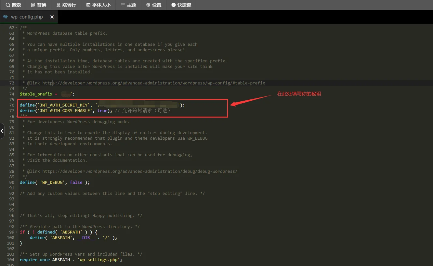Collapse the comment block at line 78
433x266 pixels.
[17, 116]
